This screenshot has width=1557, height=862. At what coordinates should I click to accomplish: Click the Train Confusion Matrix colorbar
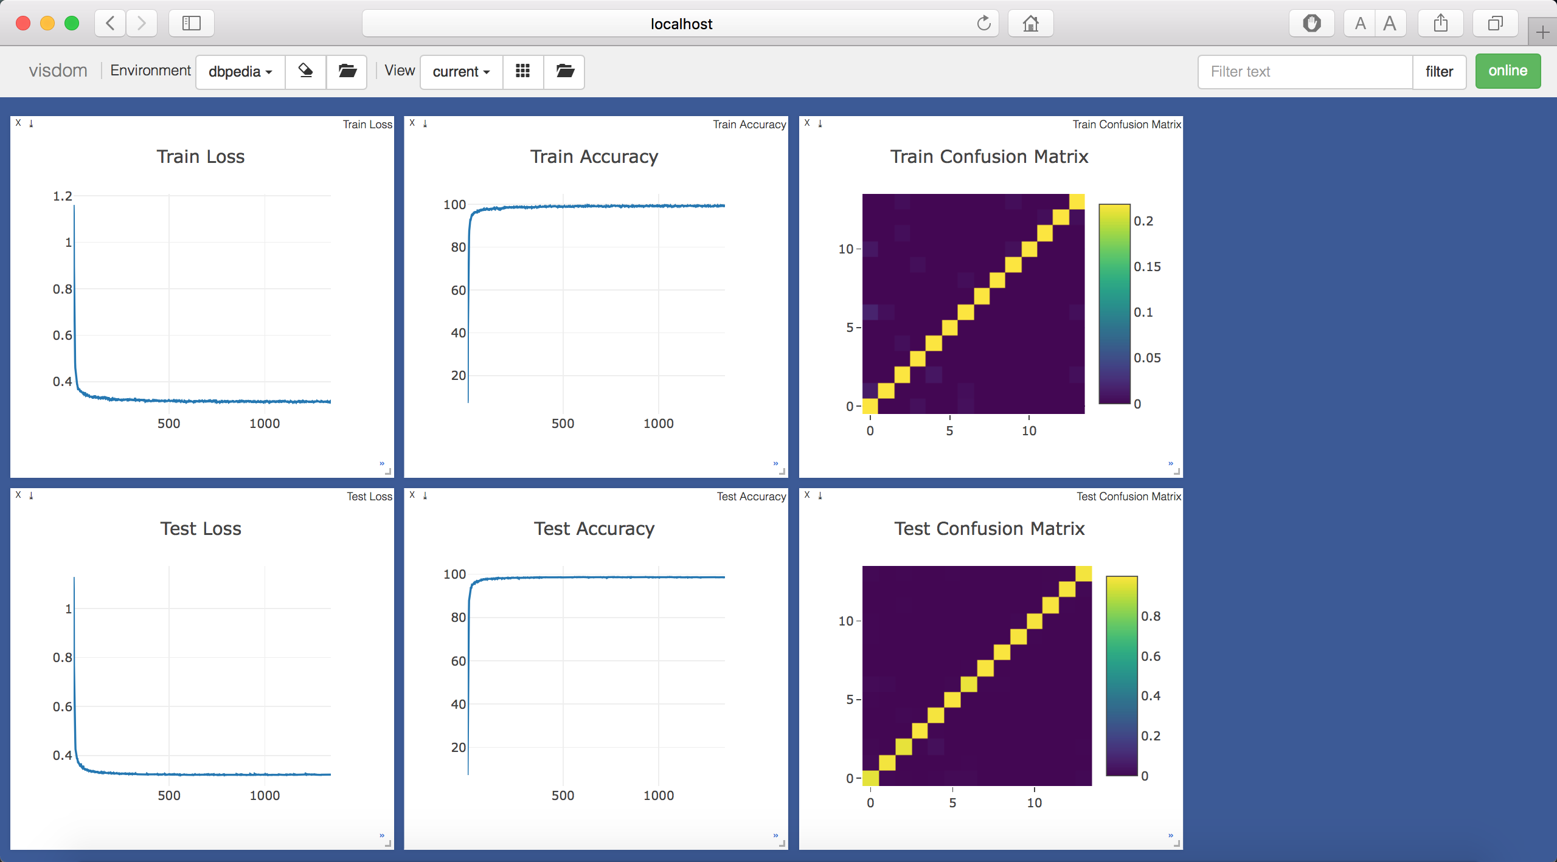1114,304
